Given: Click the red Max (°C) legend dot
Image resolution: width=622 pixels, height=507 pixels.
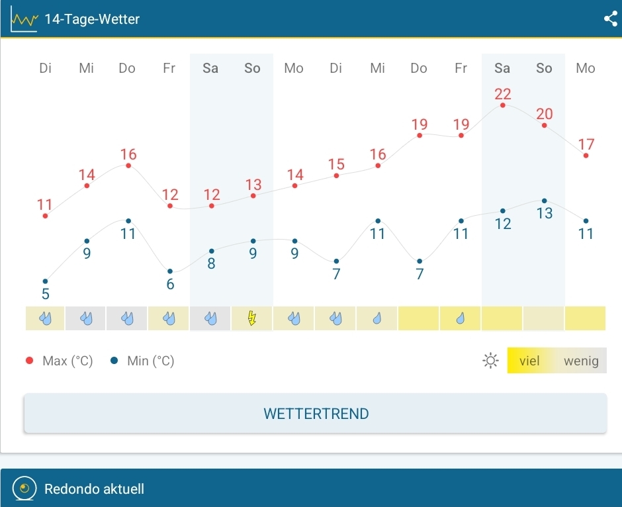Looking at the screenshot, I should 29,361.
